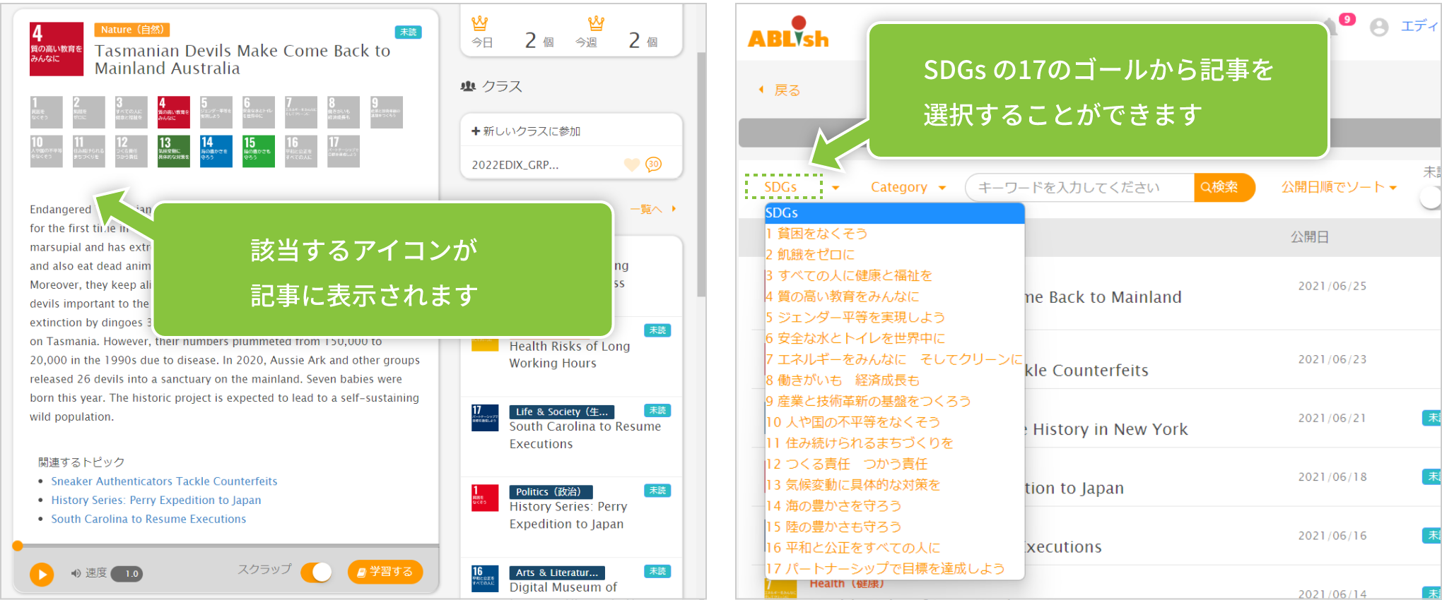Image resolution: width=1442 pixels, height=600 pixels.
Task: Select 1 貧困をなくそう option
Action: click(894, 234)
